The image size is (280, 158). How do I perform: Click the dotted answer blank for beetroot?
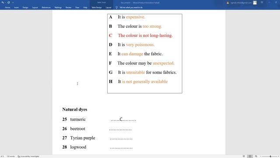[x=120, y=129]
